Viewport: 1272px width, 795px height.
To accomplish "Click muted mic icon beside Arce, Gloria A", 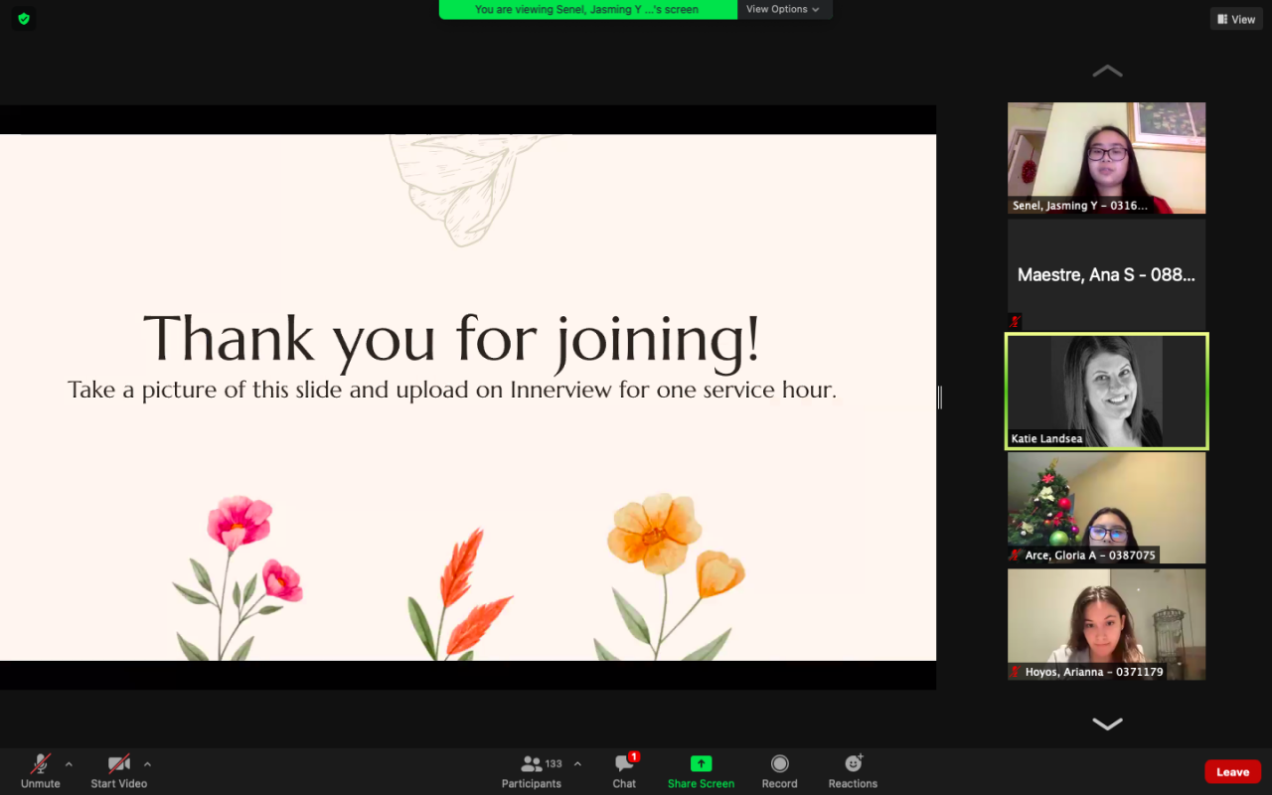I will [1015, 556].
